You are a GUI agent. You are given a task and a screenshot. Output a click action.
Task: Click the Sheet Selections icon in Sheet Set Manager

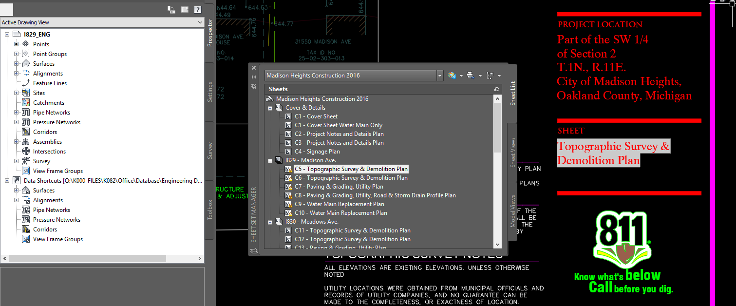coord(490,76)
